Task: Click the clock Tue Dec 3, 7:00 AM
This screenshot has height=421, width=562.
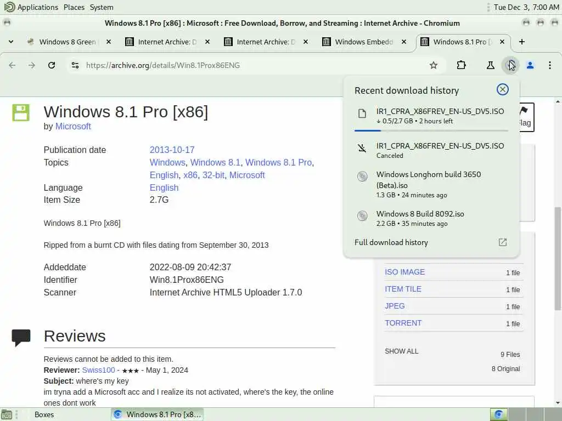Action: (526, 7)
